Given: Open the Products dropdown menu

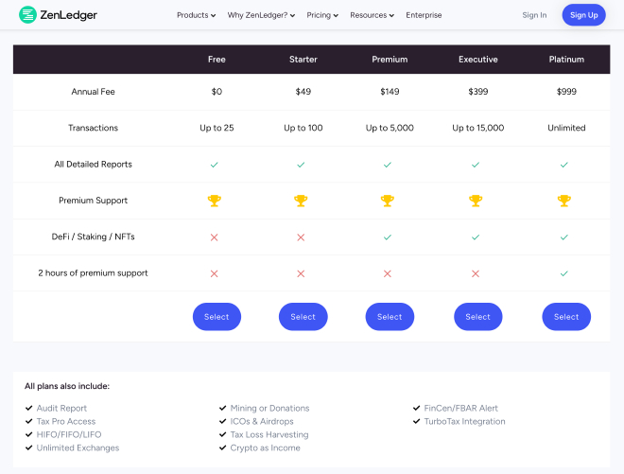Looking at the screenshot, I should (197, 15).
